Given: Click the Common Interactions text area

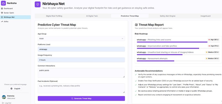Looking at the screenshot, I should (81, 73).
